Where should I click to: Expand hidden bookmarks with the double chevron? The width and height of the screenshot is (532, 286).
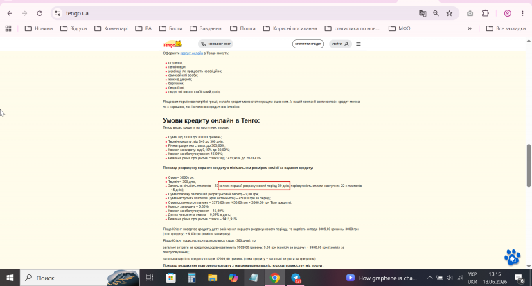click(x=470, y=28)
